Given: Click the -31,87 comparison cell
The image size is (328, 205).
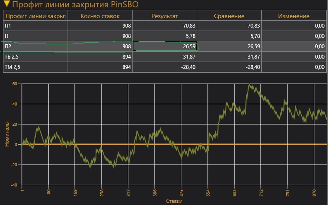Looking at the screenshot, I should click(x=229, y=57).
